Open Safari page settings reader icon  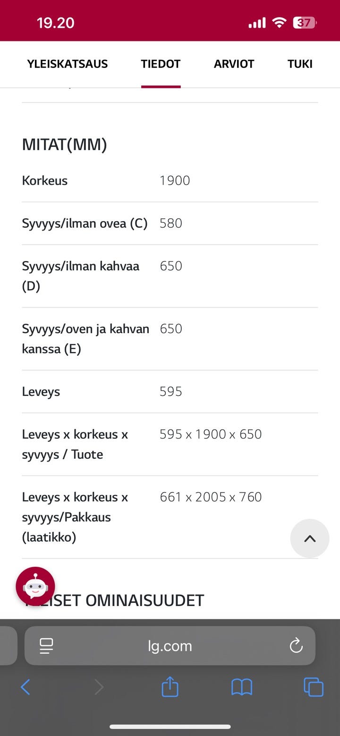[x=46, y=646]
